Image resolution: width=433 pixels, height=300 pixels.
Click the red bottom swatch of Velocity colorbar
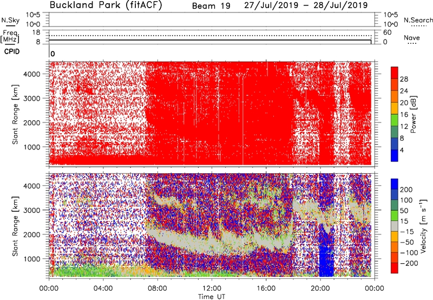pyautogui.click(x=395, y=268)
